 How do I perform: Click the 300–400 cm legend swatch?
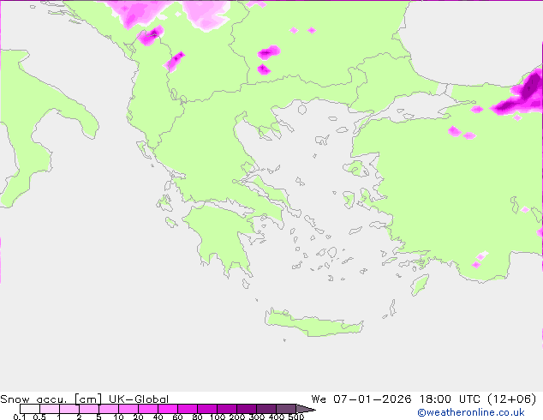pyautogui.click(x=266, y=409)
